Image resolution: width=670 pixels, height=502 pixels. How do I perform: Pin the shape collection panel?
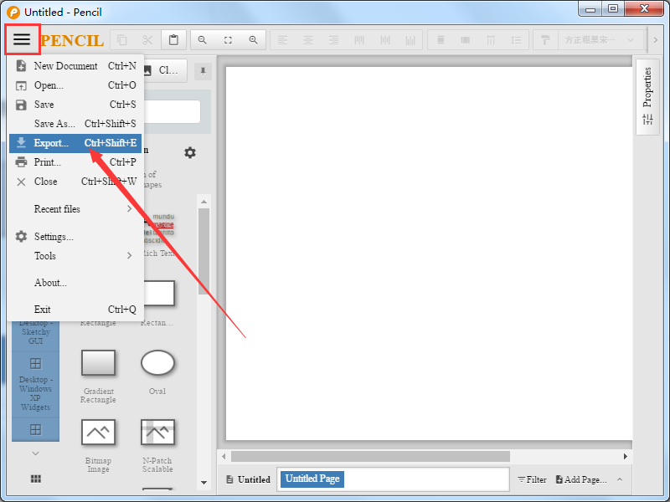click(203, 71)
